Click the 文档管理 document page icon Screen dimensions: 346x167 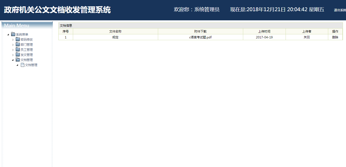(x=22, y=65)
